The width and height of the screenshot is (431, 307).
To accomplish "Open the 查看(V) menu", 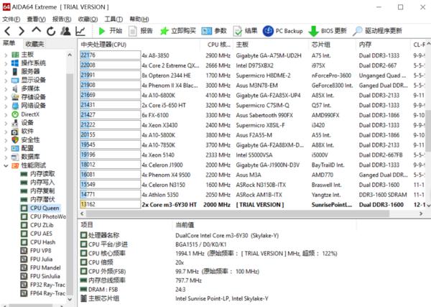I will 37,19.
